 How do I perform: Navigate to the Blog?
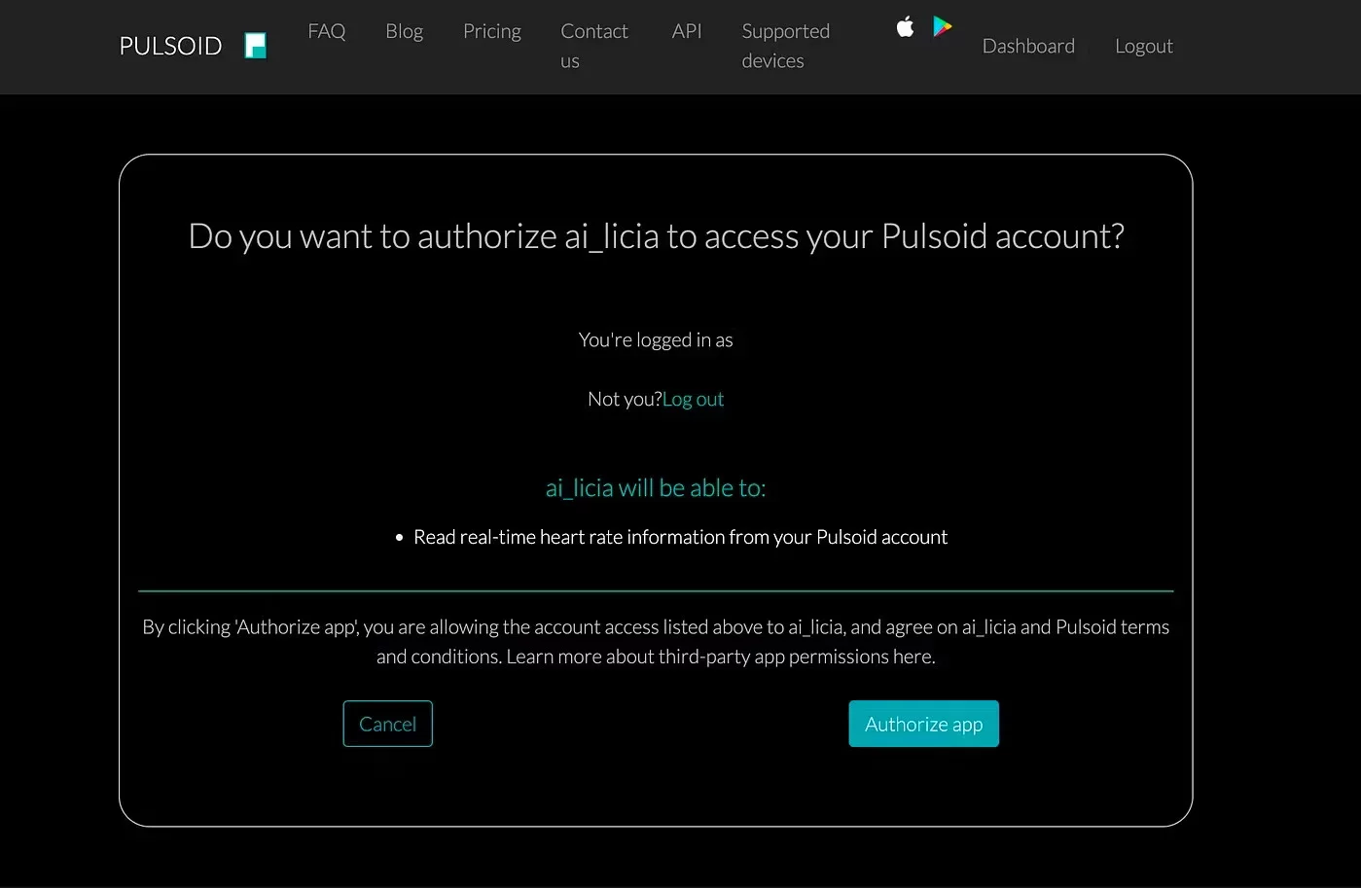point(404,31)
